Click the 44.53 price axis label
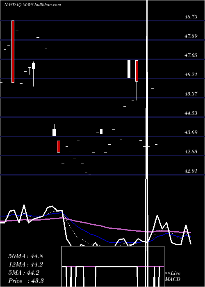The width and height of the screenshot is (205, 287). [x=191, y=113]
